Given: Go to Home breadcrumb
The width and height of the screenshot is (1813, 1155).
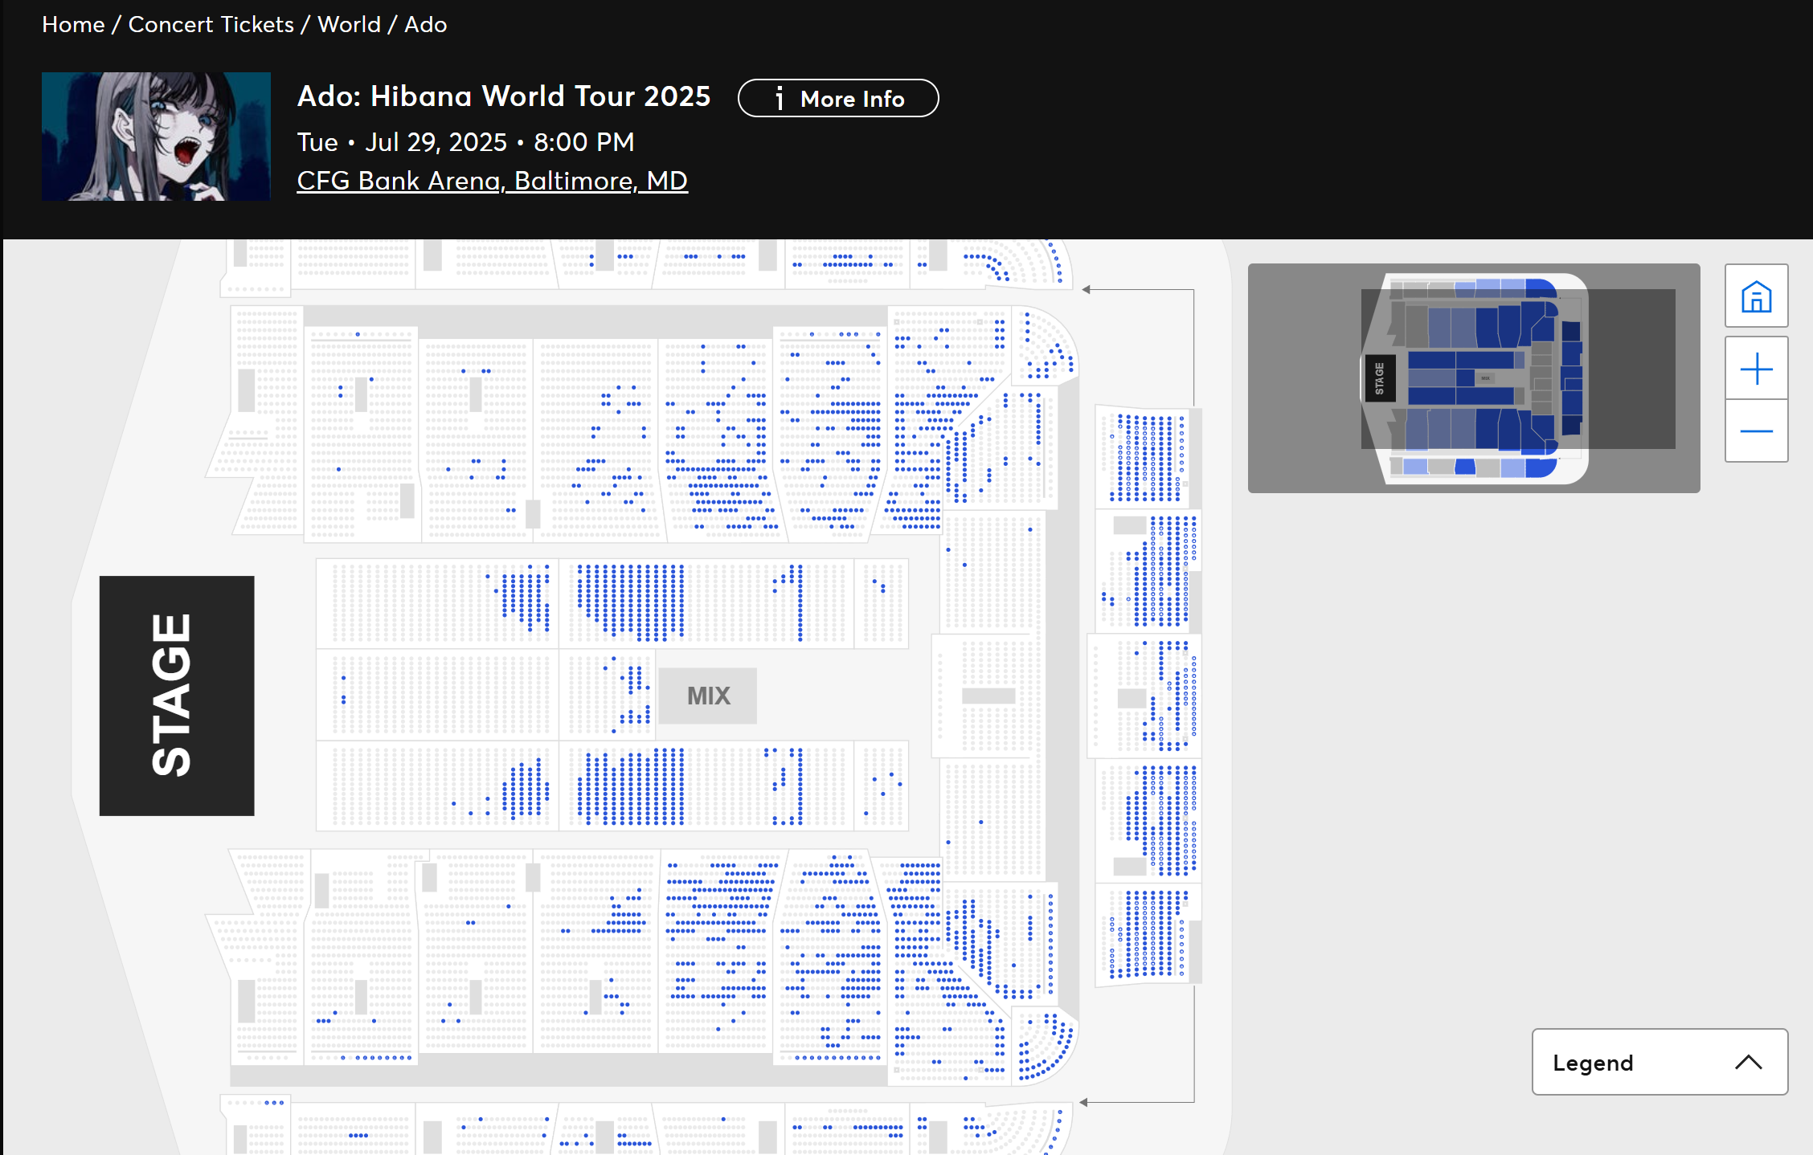Looking at the screenshot, I should [x=73, y=24].
